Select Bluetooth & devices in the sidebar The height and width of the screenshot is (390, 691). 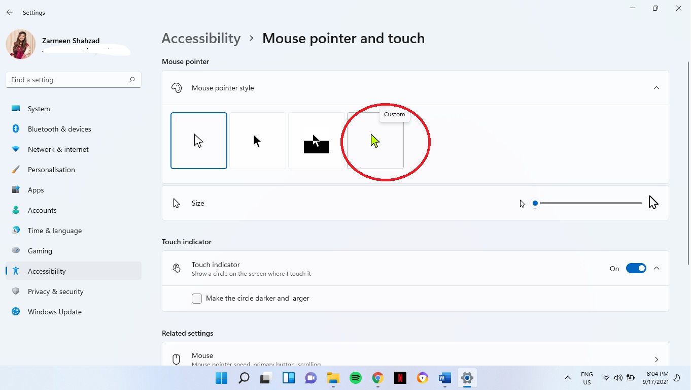click(x=58, y=129)
